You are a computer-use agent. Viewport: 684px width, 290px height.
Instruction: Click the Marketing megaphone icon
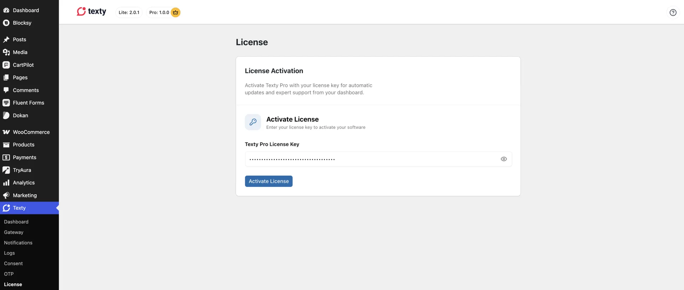click(6, 195)
